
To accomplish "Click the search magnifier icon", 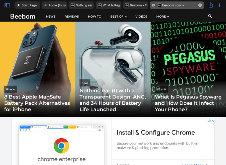I will point(210,16).
